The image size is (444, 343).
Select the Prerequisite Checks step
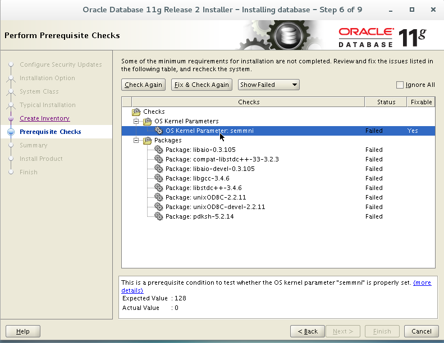pos(51,132)
